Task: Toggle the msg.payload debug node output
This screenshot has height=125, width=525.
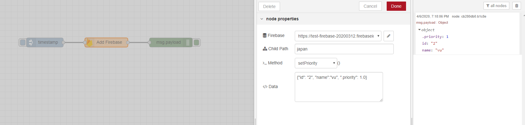Action: coord(197,42)
